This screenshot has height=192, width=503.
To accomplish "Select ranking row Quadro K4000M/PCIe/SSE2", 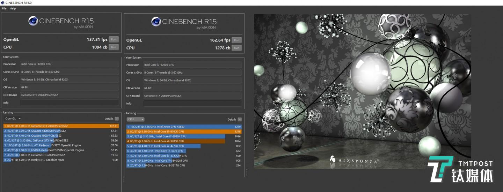I will pos(61,131).
